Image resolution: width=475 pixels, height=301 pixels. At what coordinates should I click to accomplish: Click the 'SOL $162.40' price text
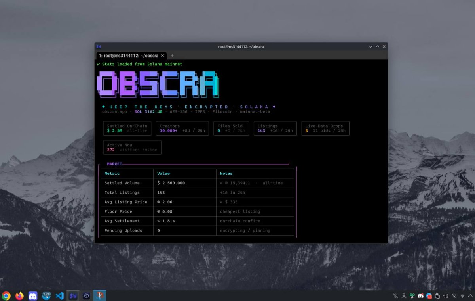[148, 112]
